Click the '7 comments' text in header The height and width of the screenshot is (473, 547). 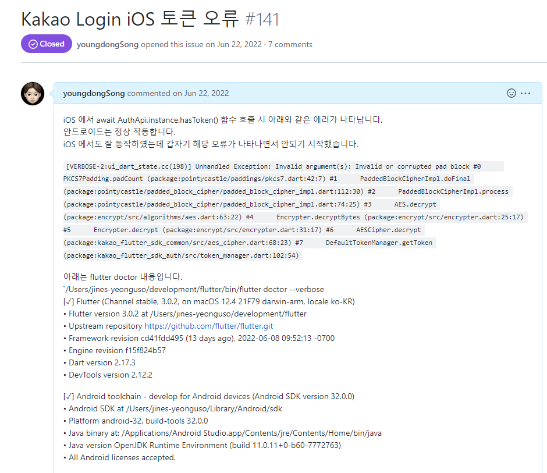(x=290, y=45)
